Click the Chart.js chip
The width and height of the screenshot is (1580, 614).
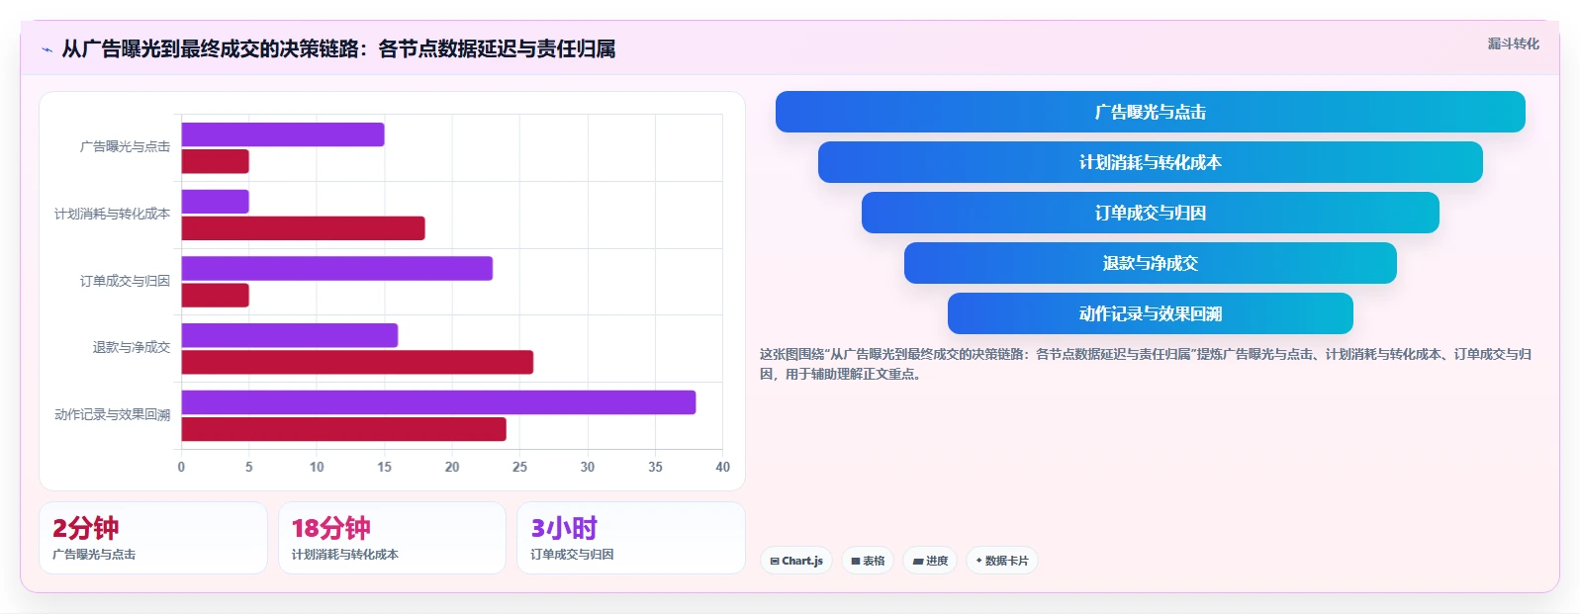click(796, 561)
